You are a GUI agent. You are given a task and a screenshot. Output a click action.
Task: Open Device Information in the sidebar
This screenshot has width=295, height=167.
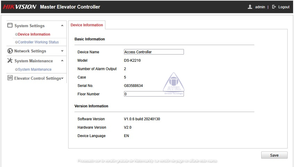34,34
